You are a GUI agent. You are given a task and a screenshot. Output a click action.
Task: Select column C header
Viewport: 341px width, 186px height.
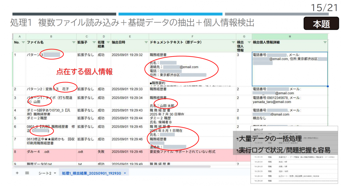tap(87, 36)
